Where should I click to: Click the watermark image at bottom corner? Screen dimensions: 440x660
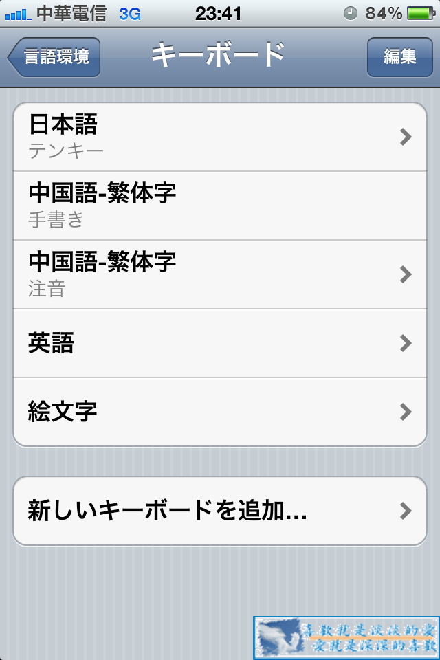pyautogui.click(x=346, y=638)
